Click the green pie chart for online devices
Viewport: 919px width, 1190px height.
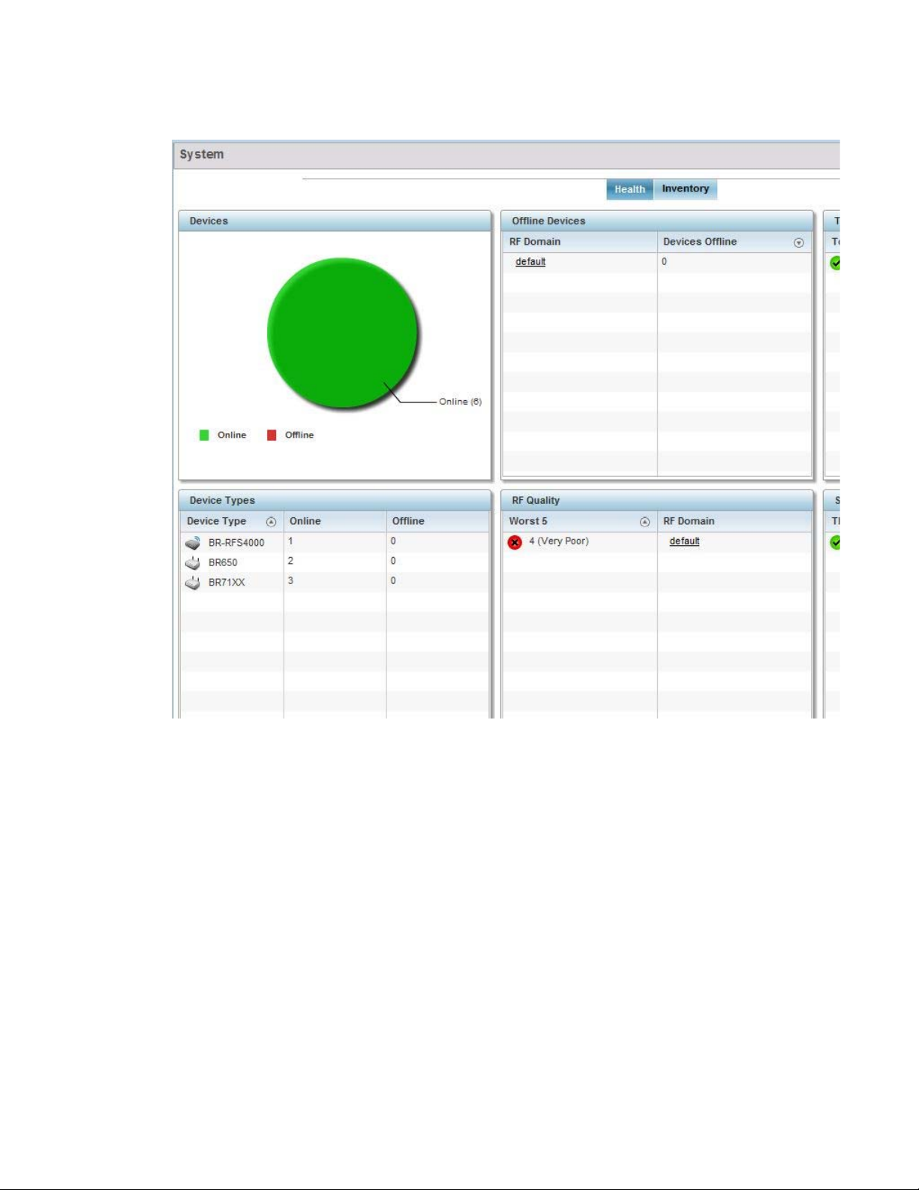[x=342, y=333]
